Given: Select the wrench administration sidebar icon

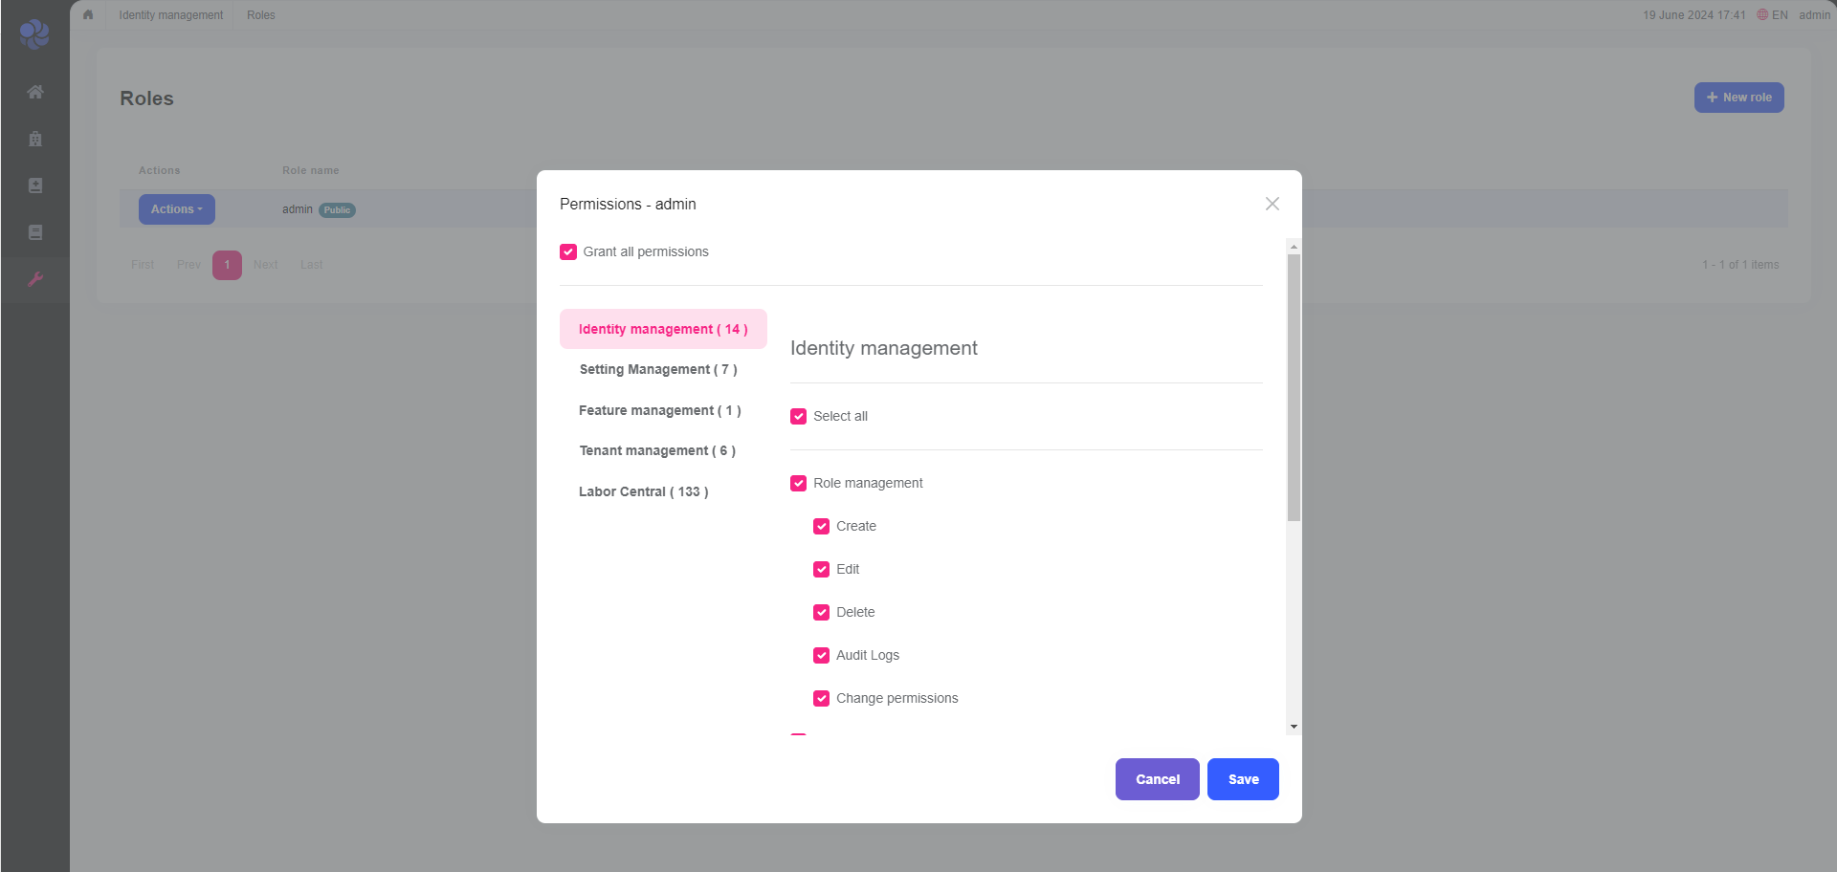Looking at the screenshot, I should click(x=35, y=279).
